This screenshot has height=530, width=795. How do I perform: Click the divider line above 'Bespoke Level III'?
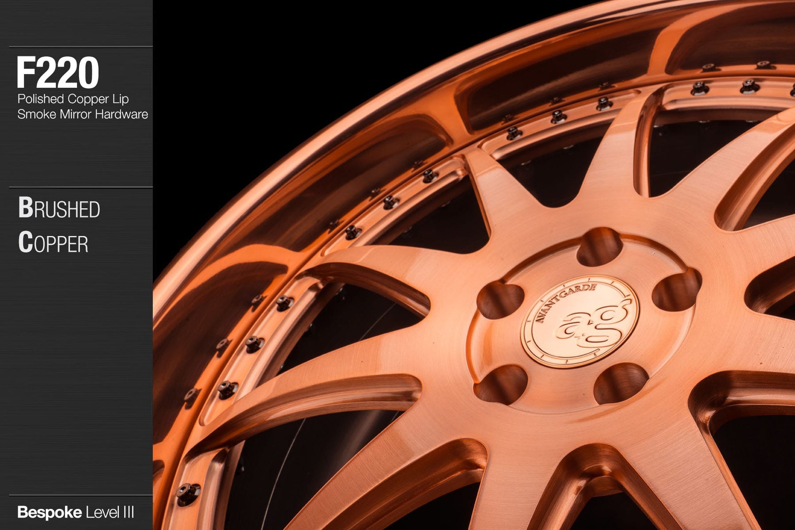pos(80,495)
